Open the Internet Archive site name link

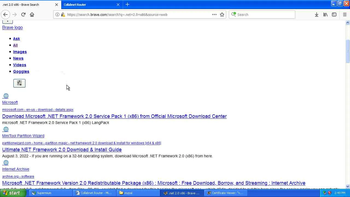(16, 169)
